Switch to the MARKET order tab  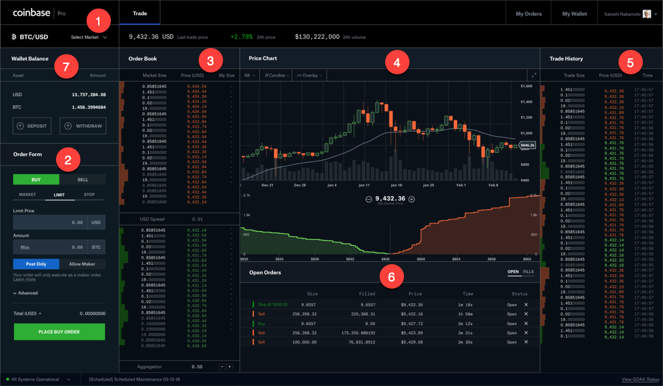point(27,195)
